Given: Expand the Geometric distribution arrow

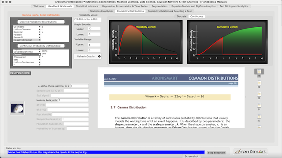Looking at the screenshot, I should click(x=40, y=27).
